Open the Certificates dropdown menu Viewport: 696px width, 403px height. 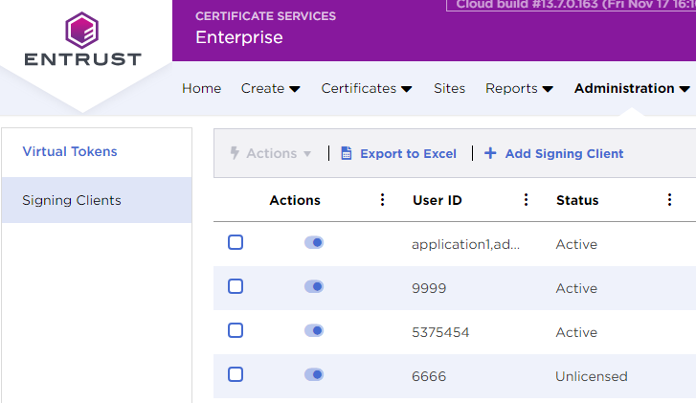tap(367, 88)
